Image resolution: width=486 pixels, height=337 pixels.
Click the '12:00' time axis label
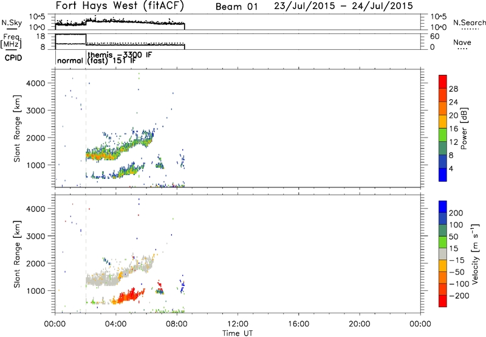238,324
